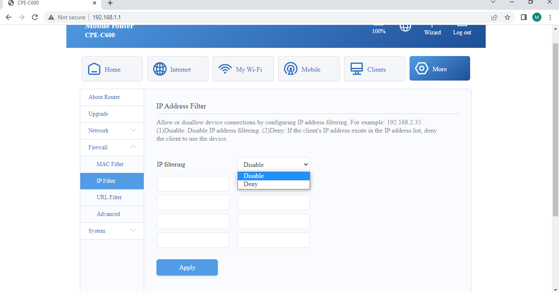Click the globe icon in router header
Viewport: 559px width, 292px height.
click(x=405, y=27)
